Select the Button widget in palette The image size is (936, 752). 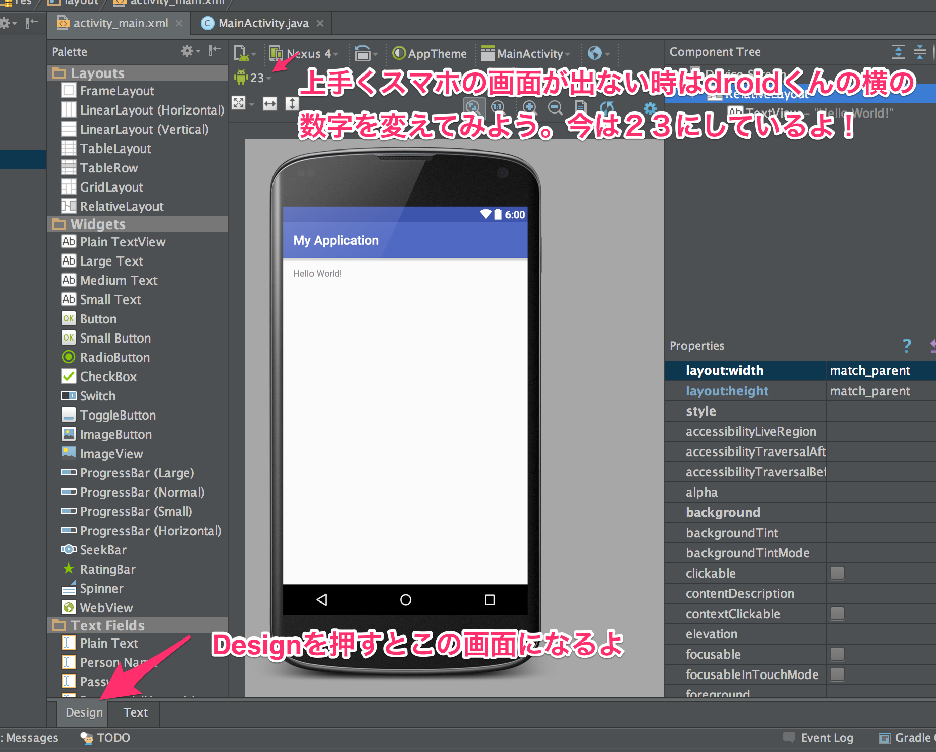click(x=89, y=319)
